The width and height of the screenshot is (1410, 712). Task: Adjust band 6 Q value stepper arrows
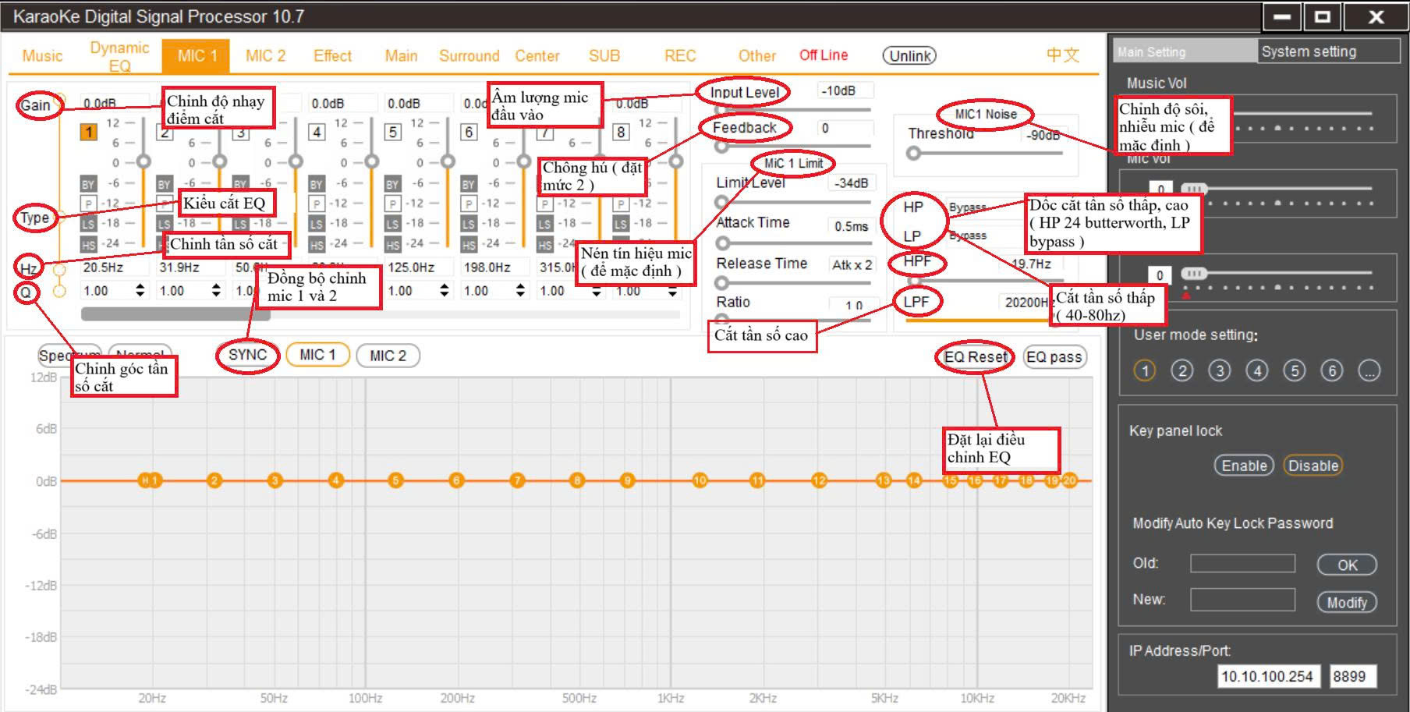pyautogui.click(x=520, y=291)
